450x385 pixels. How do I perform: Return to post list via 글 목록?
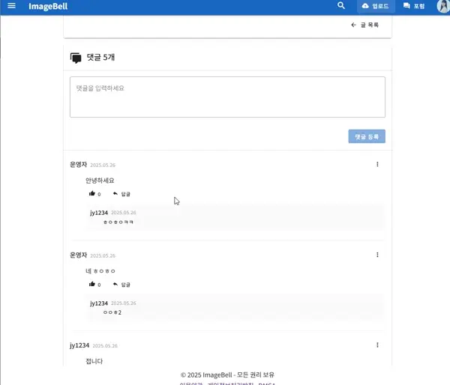click(365, 25)
